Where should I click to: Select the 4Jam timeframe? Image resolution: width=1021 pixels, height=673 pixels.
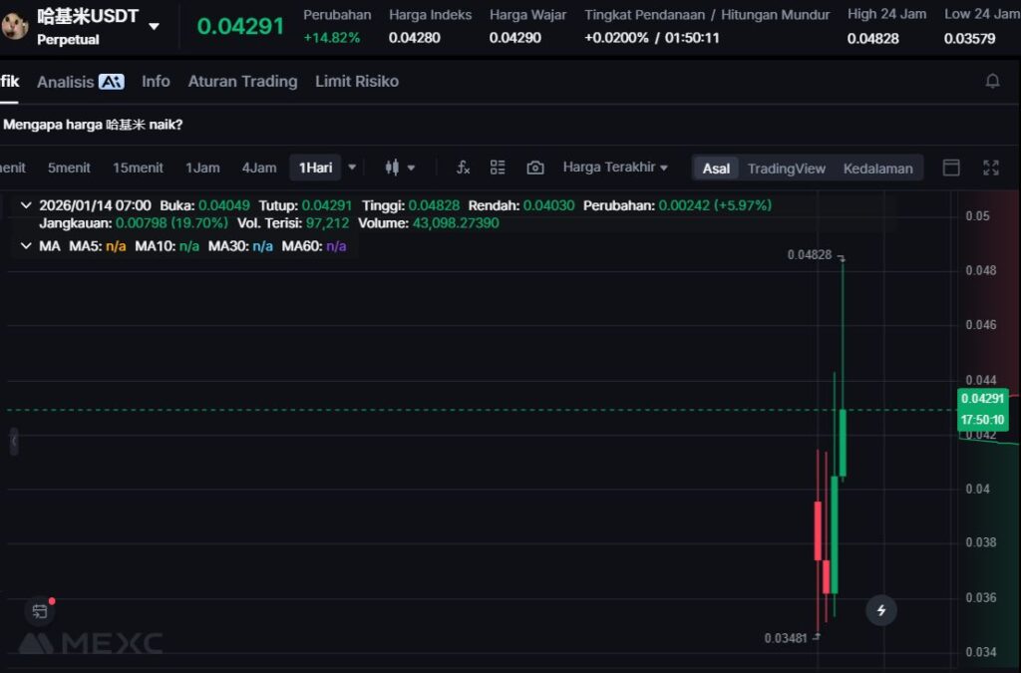[x=259, y=168]
